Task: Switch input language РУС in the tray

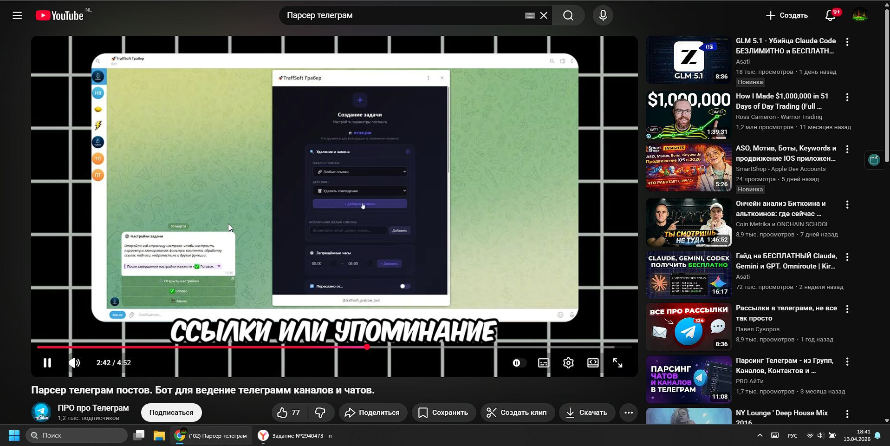Action: pyautogui.click(x=792, y=436)
